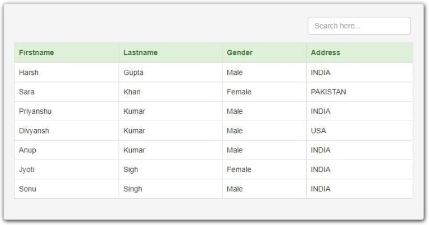Click the Lastname column header

140,52
